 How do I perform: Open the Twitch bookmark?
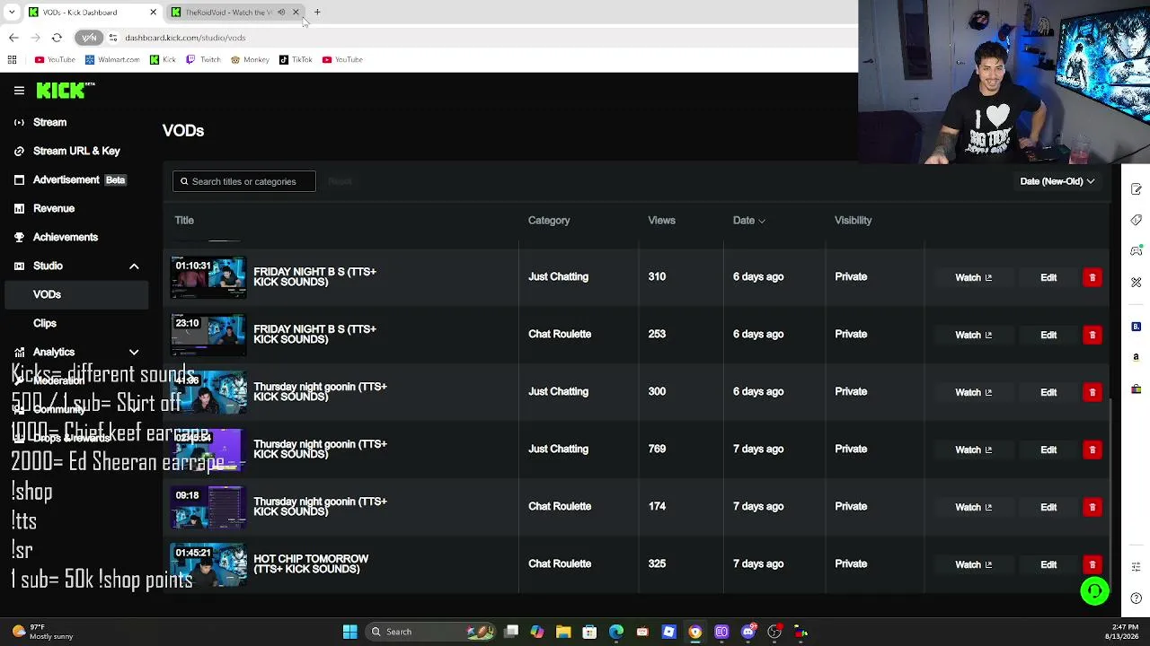[x=203, y=60]
